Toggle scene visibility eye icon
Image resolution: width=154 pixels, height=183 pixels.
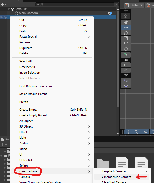[x=2, y=17]
